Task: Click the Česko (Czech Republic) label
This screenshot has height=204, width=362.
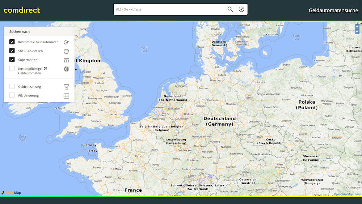Action: tap(271, 142)
